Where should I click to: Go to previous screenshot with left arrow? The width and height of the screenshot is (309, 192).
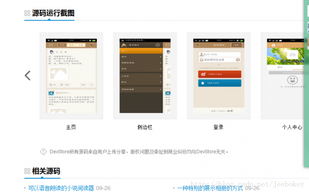tap(28, 75)
